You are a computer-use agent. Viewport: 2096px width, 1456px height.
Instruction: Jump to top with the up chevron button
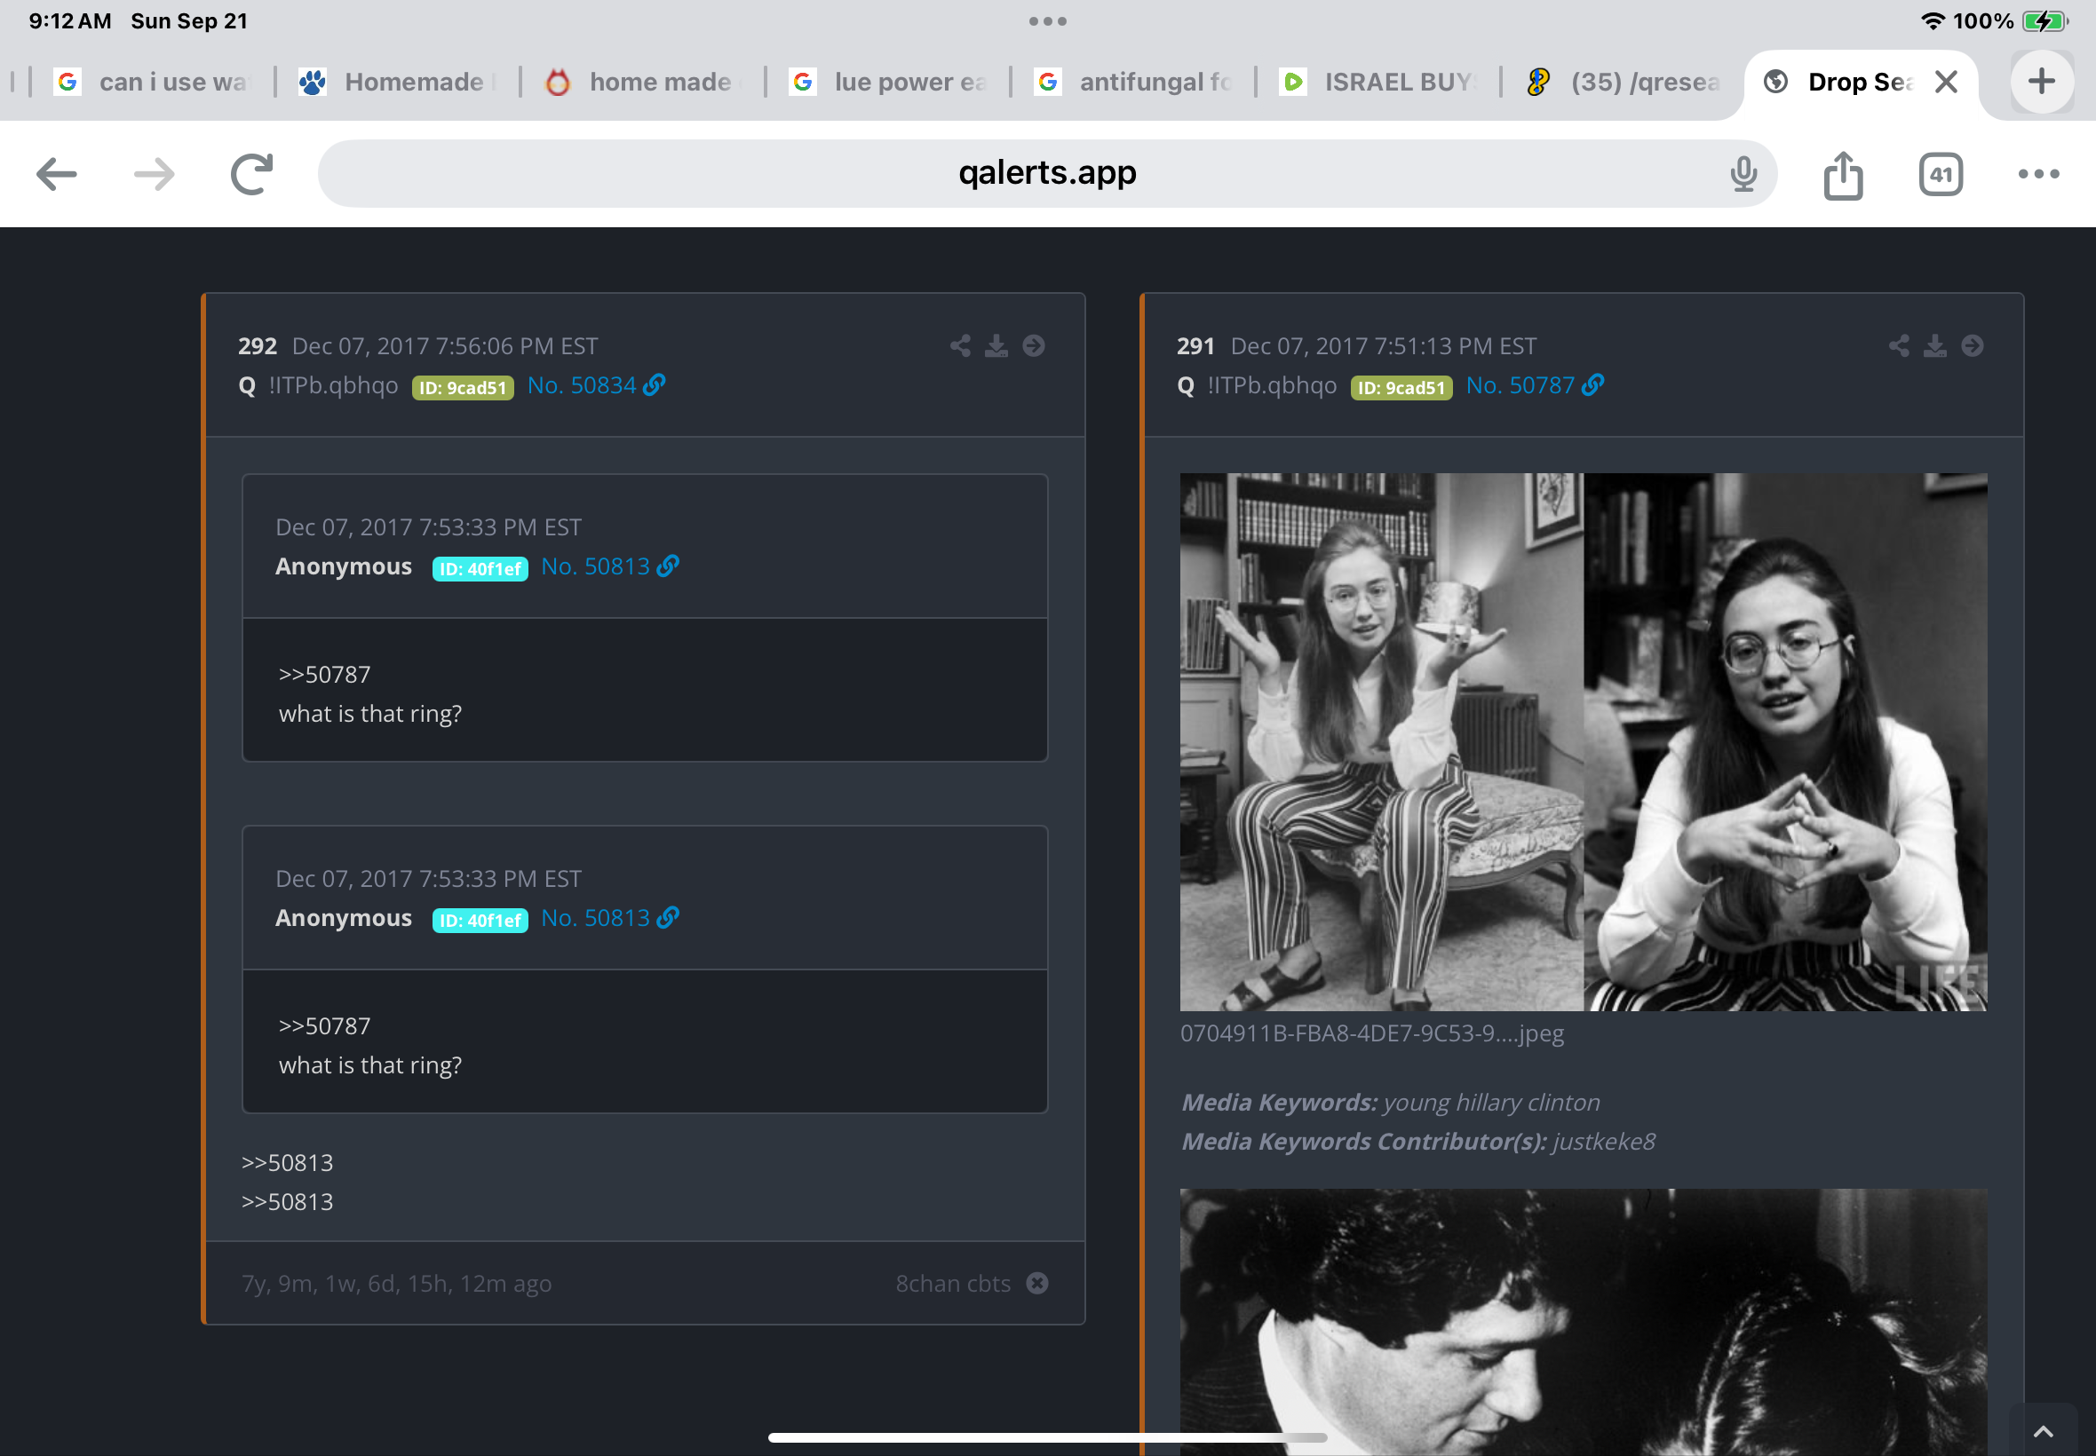pos(2042,1431)
